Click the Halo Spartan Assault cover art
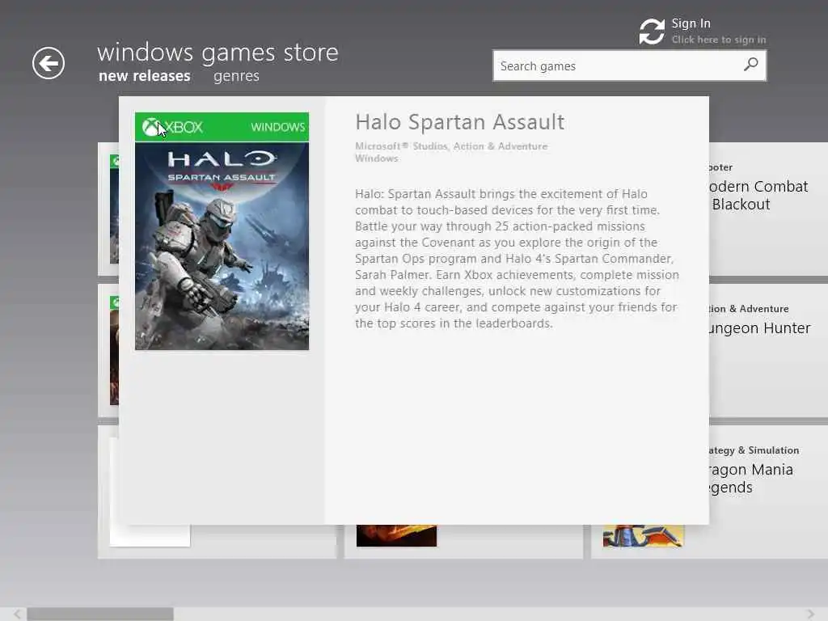This screenshot has height=621, width=828. pos(222,231)
